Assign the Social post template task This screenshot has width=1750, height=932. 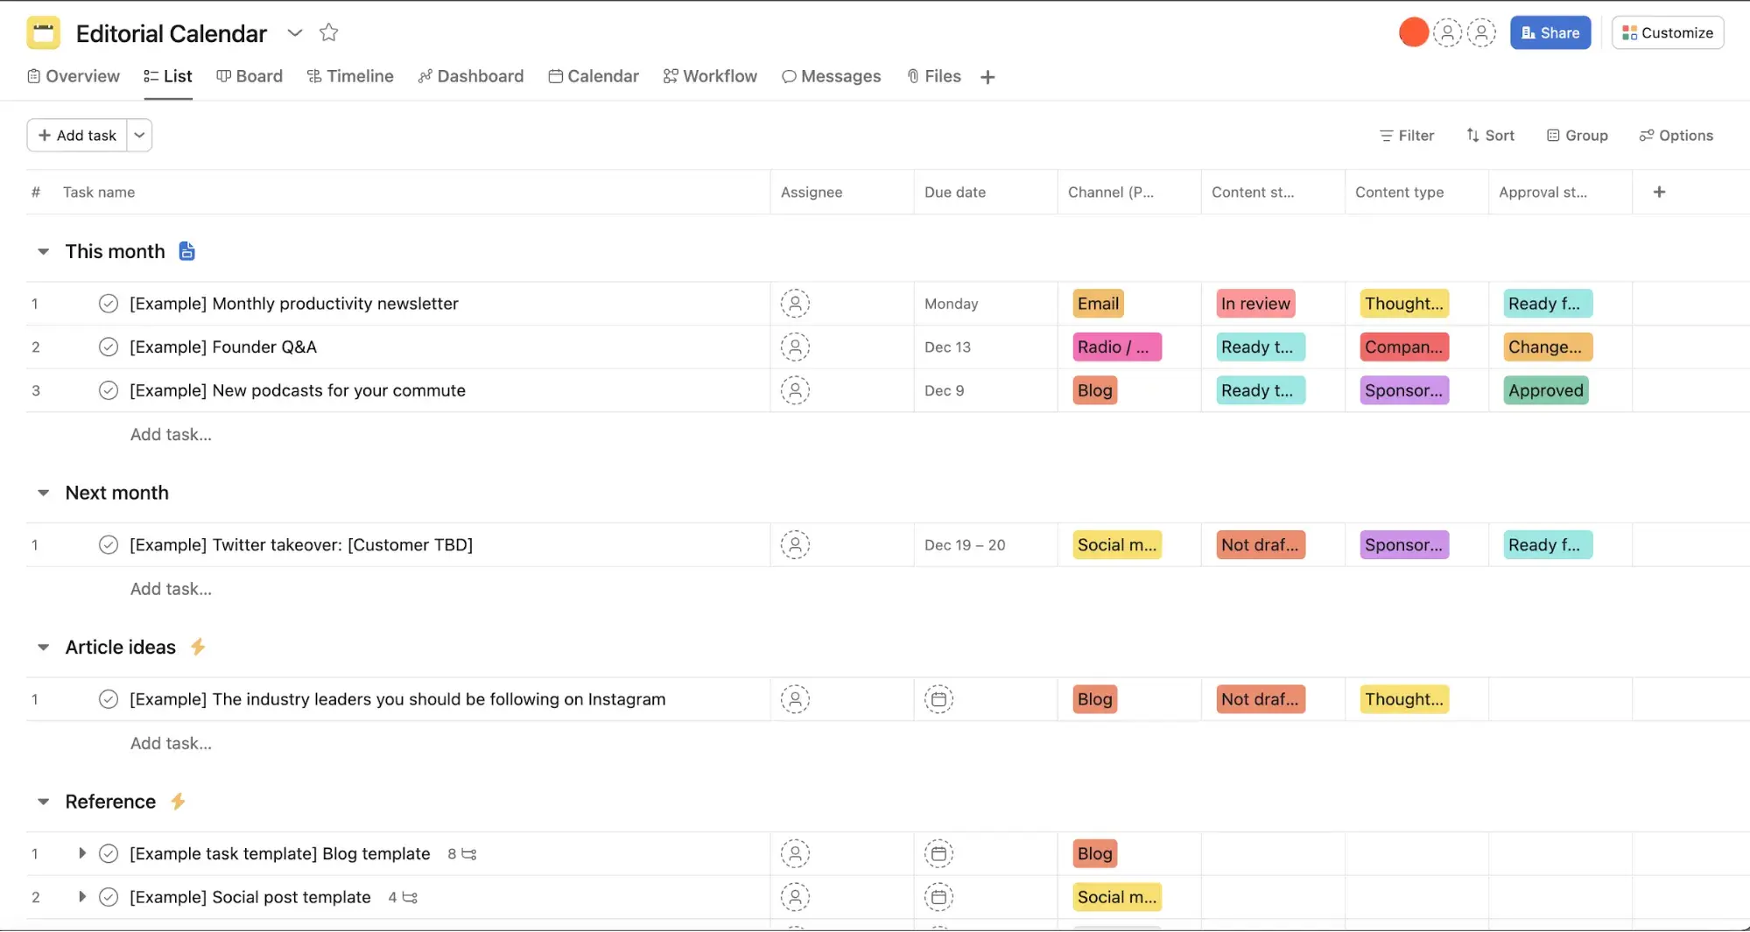[795, 897]
